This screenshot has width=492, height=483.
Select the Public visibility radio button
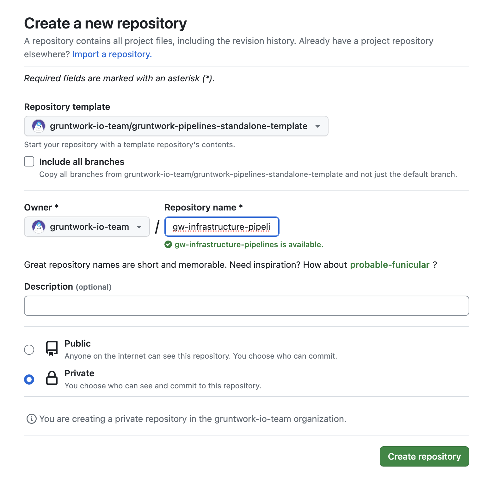[29, 349]
